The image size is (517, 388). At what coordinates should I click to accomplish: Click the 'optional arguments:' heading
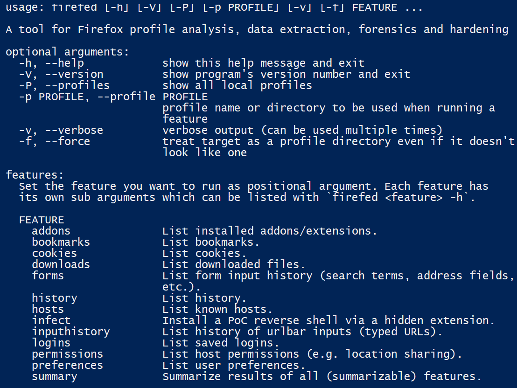(x=67, y=52)
